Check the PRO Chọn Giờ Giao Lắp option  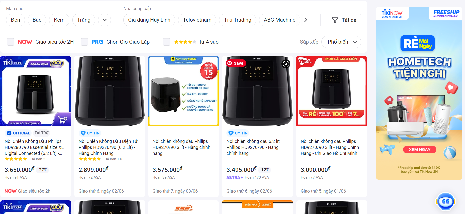tap(84, 42)
